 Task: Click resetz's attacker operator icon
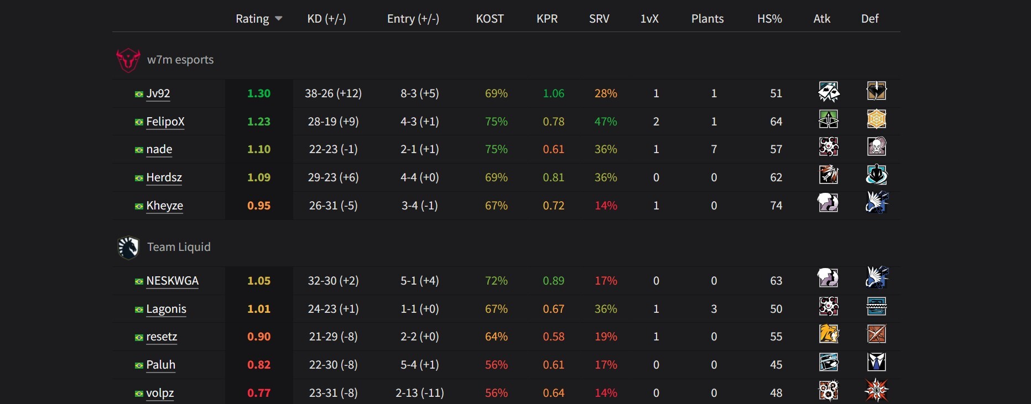coord(829,334)
